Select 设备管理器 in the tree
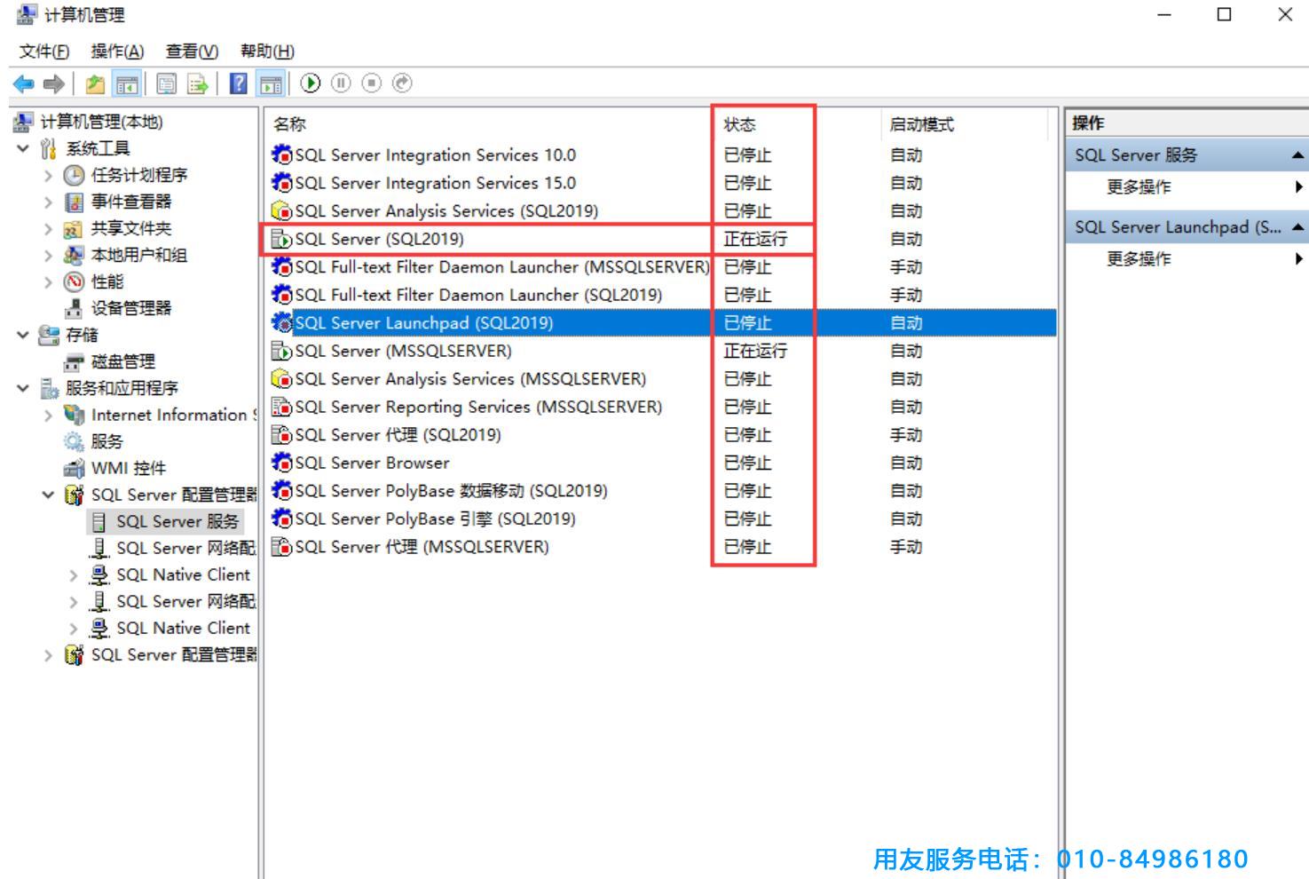The height and width of the screenshot is (879, 1309). [131, 309]
